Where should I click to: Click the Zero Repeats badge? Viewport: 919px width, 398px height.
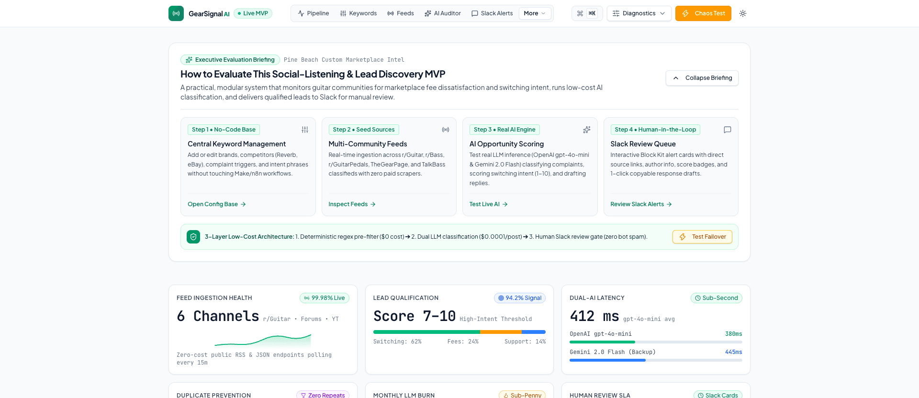tap(323, 395)
